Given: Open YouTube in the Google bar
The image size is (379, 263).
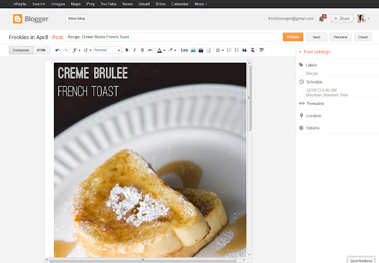Looking at the screenshot, I should [x=108, y=4].
